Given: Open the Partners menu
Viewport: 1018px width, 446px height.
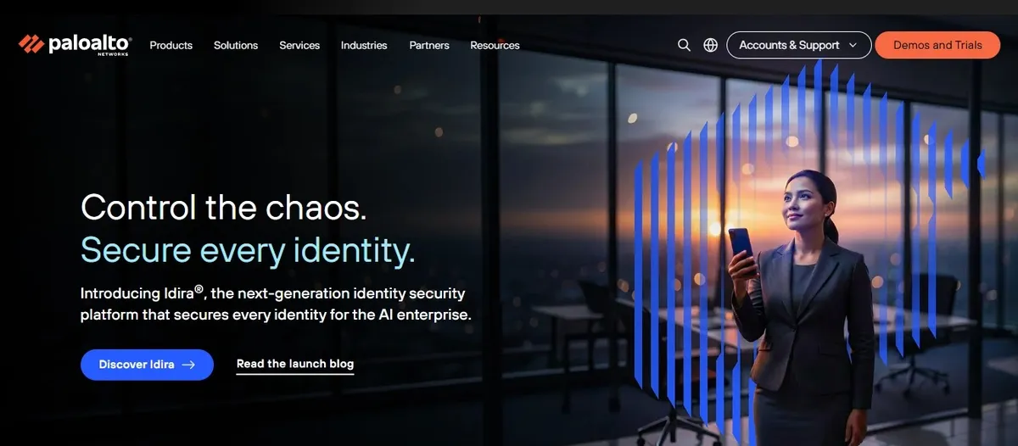Looking at the screenshot, I should [429, 45].
